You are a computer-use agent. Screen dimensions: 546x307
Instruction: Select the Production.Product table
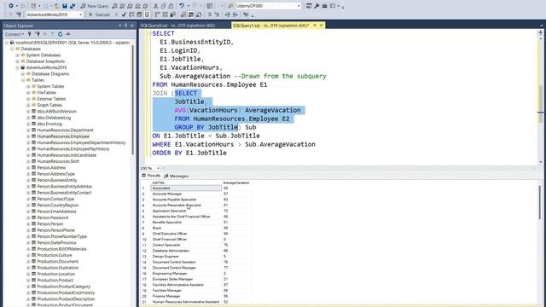(55, 281)
